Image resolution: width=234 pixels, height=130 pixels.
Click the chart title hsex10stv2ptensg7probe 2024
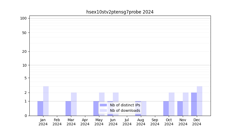120,12
